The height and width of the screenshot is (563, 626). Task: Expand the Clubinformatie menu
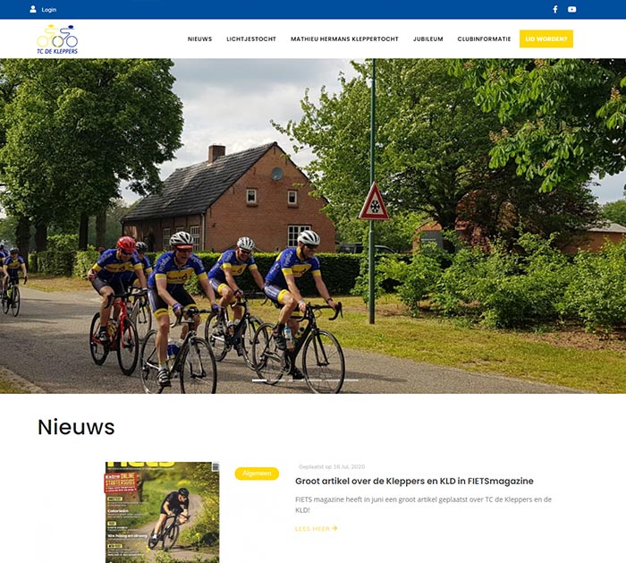point(484,39)
